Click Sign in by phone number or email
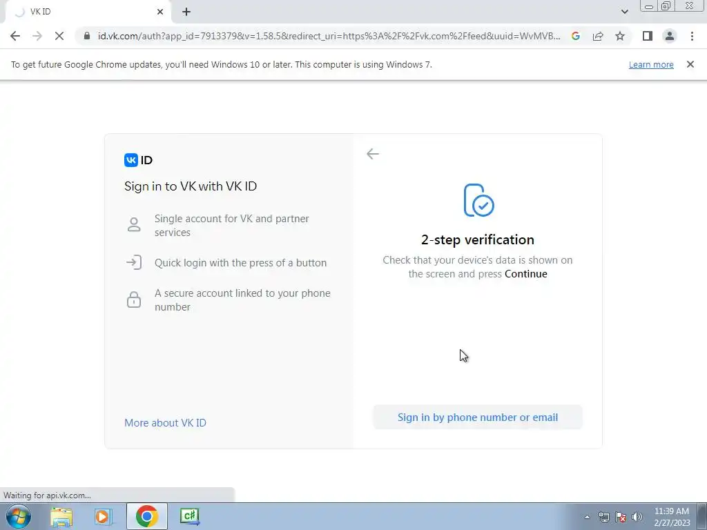Screen dimensions: 707x530 coord(478,418)
